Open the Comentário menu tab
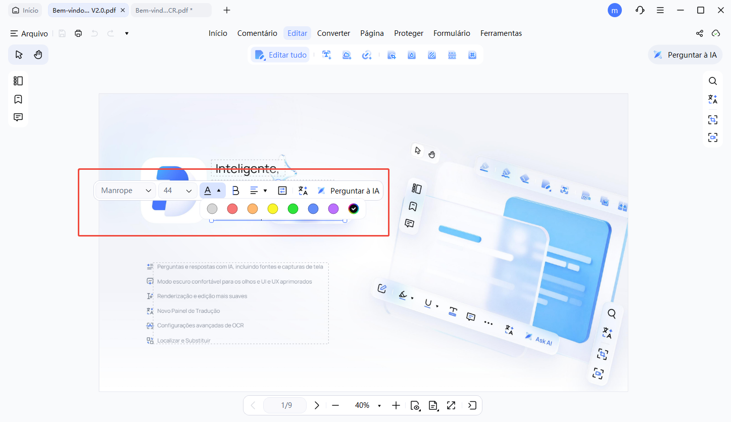Image resolution: width=731 pixels, height=422 pixels. click(x=257, y=33)
